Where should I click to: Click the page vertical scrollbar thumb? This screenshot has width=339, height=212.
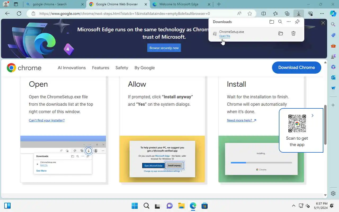325,125
